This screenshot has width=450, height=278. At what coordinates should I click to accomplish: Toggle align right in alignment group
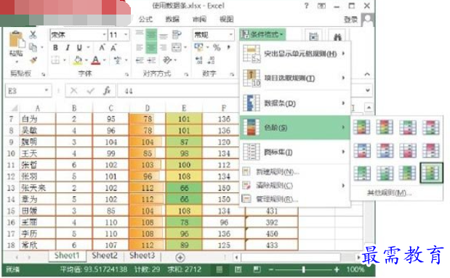click(164, 47)
